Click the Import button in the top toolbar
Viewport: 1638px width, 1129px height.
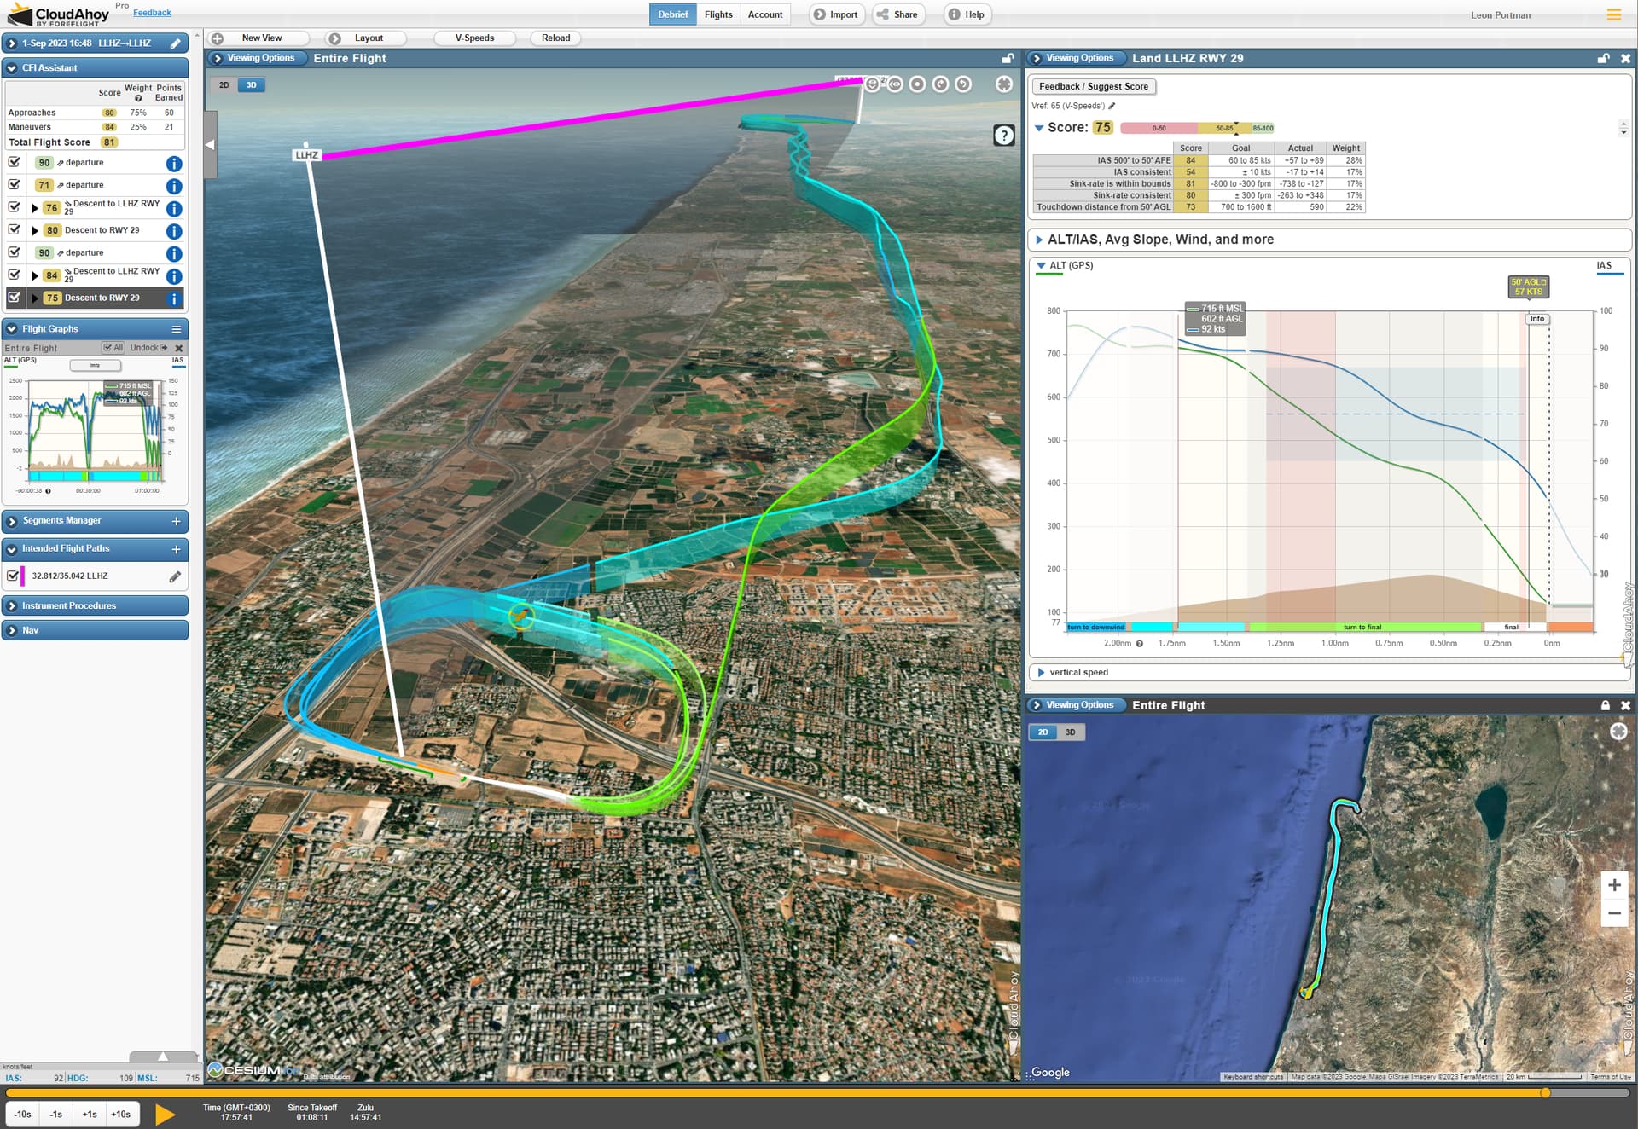(836, 14)
